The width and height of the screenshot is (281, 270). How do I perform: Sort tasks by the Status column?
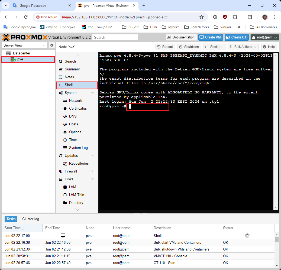click(x=247, y=228)
